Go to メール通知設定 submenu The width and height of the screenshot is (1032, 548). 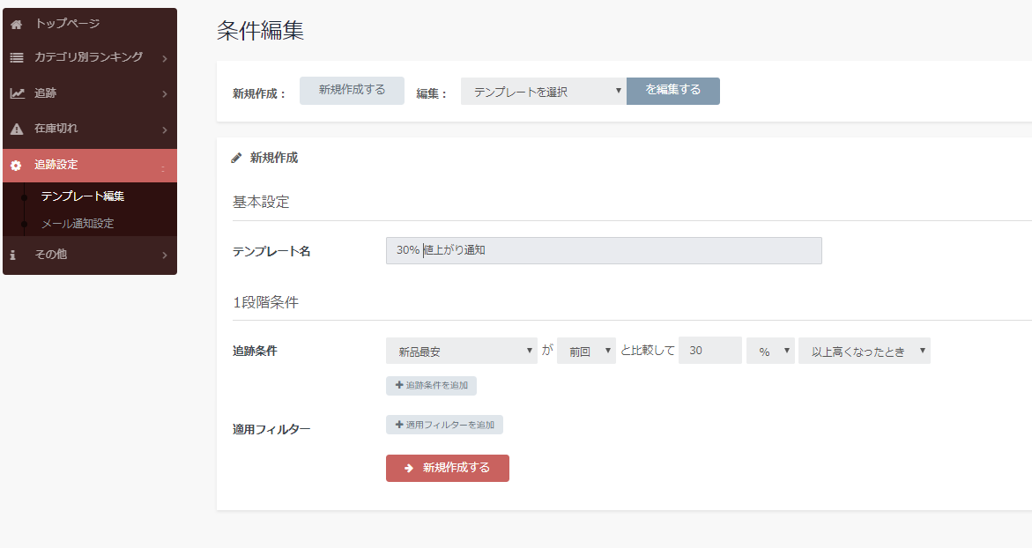(78, 224)
